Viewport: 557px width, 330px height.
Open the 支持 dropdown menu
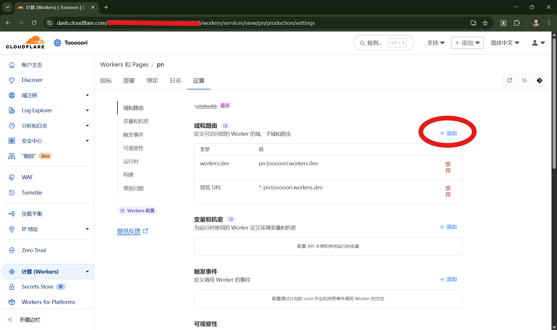(436, 43)
